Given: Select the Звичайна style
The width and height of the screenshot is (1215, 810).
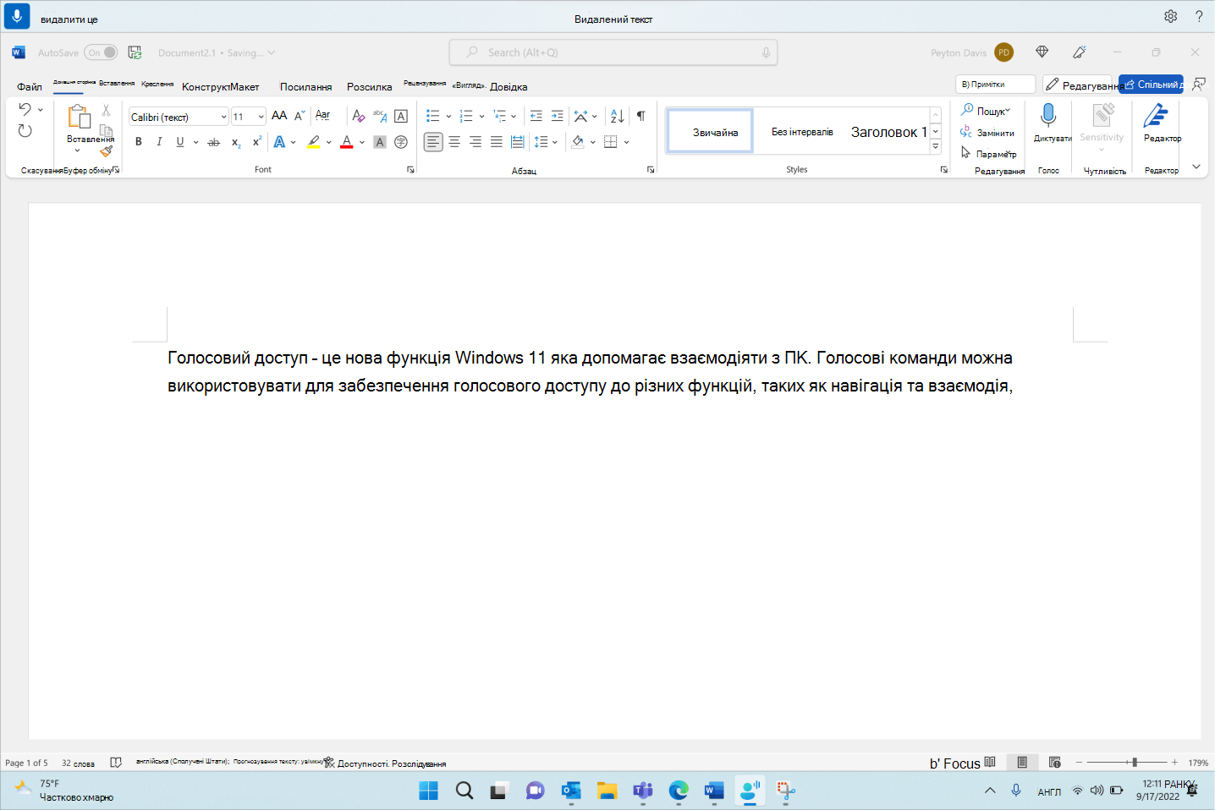Looking at the screenshot, I should coord(711,132).
